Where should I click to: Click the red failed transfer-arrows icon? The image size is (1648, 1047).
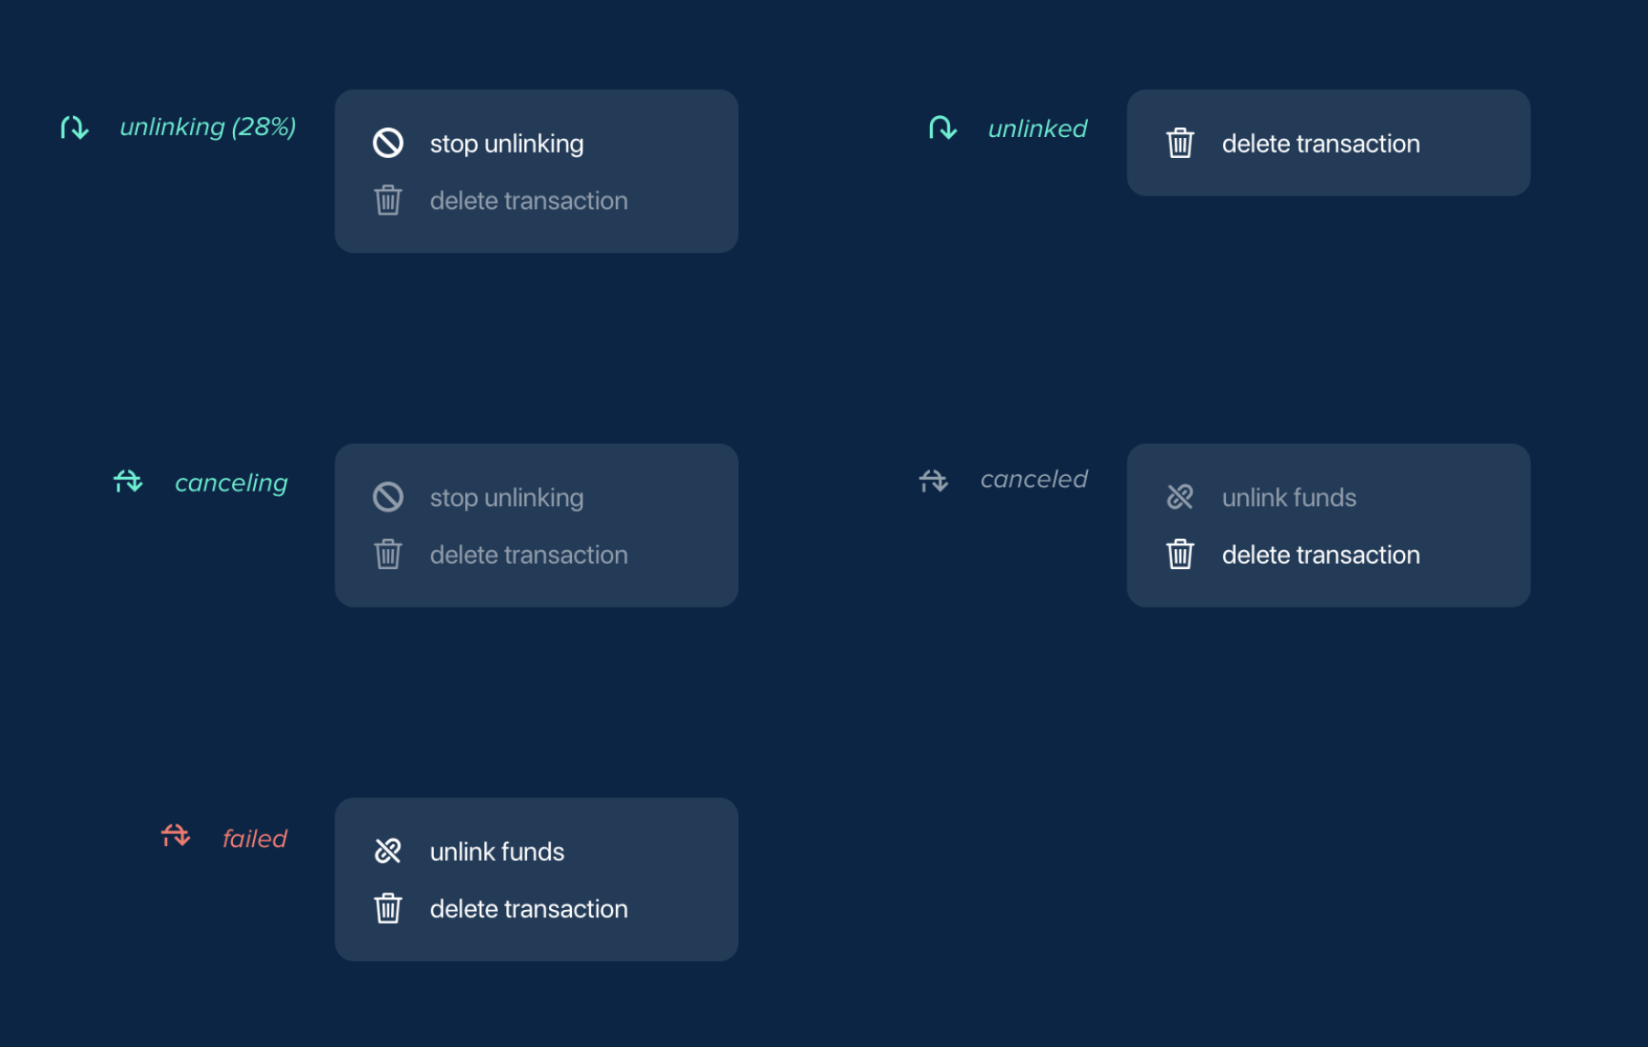pos(176,836)
